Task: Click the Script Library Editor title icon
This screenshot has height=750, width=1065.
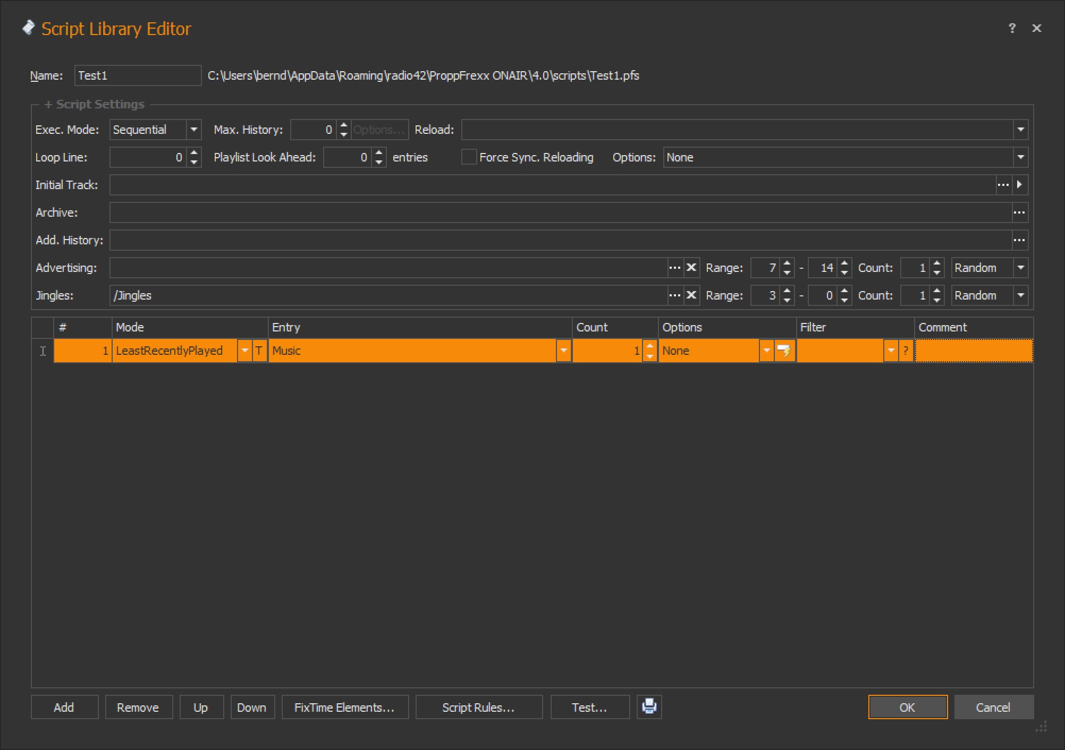Action: point(28,28)
